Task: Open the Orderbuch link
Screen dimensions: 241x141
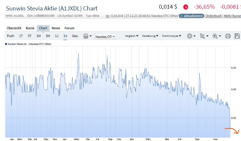Action: point(214,16)
